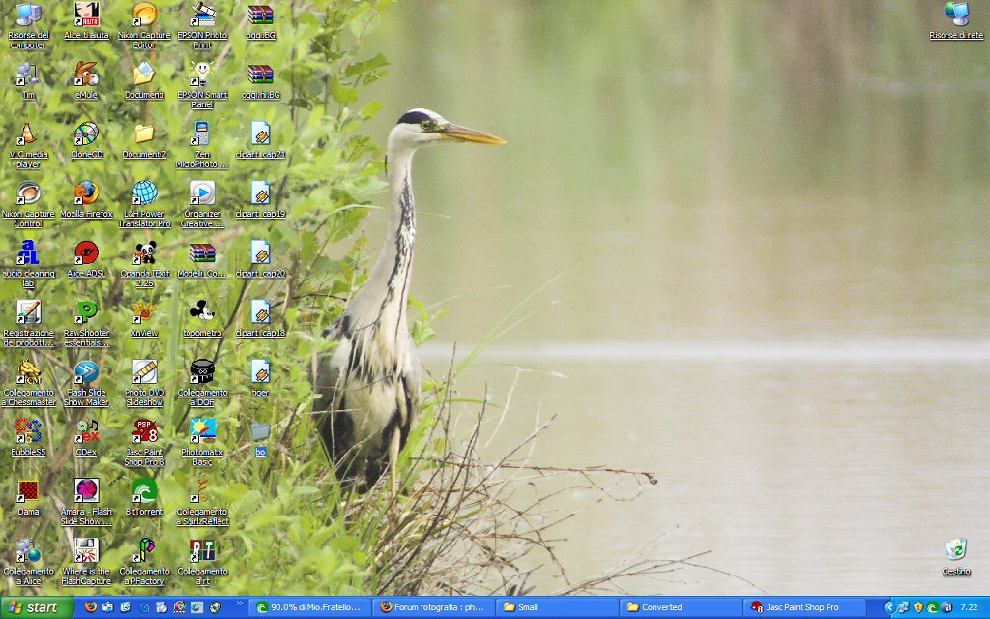
Task: Expand hidden system tray icons arrow
Action: [x=889, y=607]
